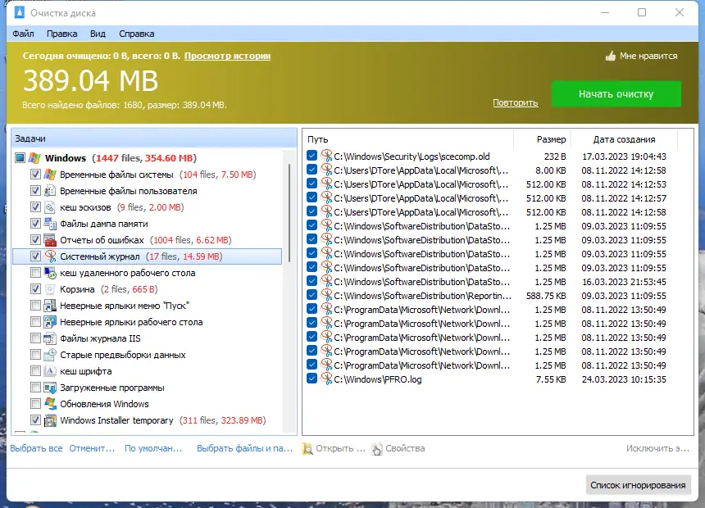Click the '232 B' size cell
705x508 pixels.
click(x=555, y=156)
